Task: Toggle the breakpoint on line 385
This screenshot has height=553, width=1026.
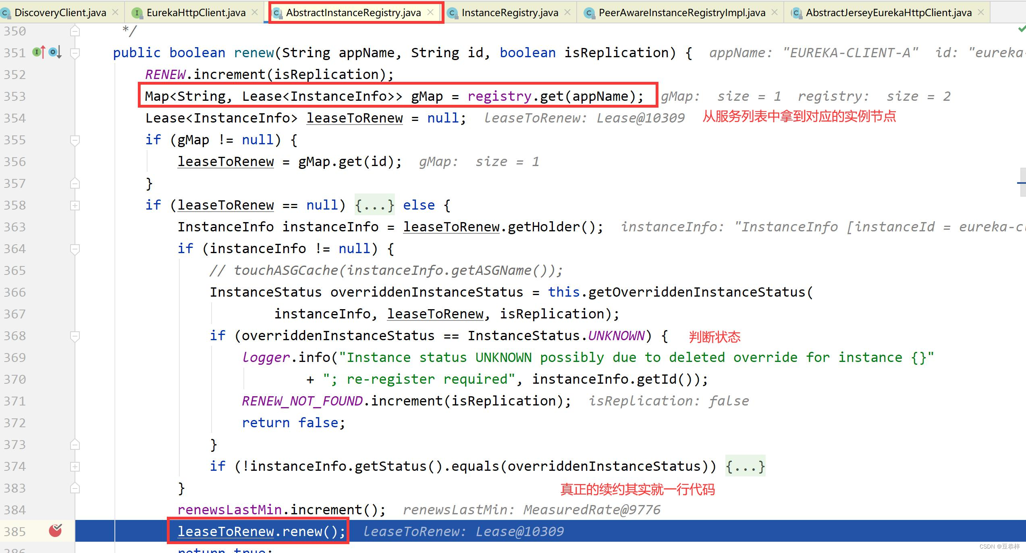Action: tap(55, 531)
